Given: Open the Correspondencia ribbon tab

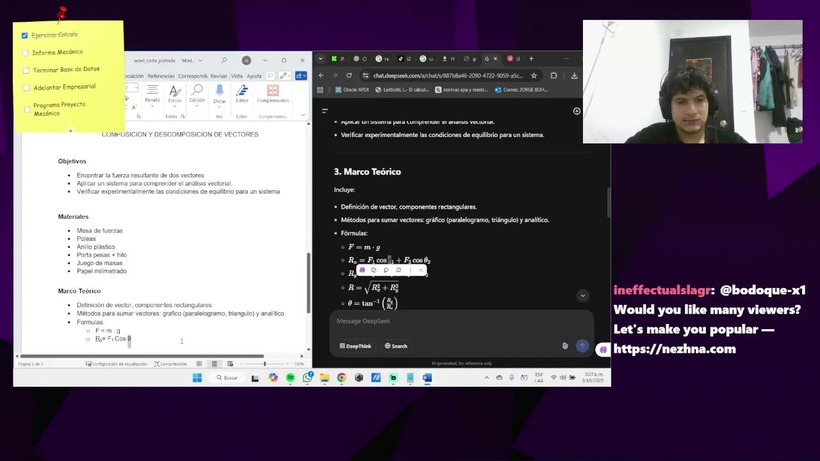Looking at the screenshot, I should (192, 76).
